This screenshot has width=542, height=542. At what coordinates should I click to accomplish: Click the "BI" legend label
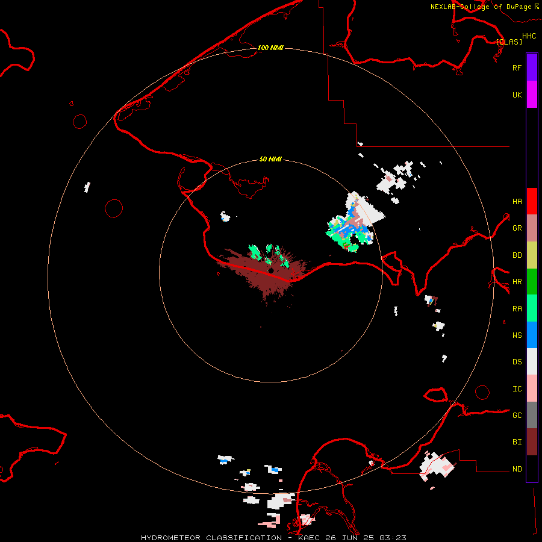click(517, 442)
